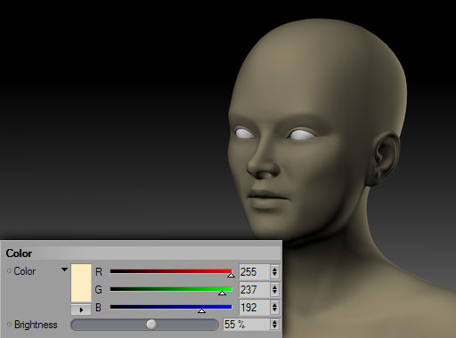456x338 pixels.
Task: Click the Brightness field showing 55 %
Action: tap(247, 325)
